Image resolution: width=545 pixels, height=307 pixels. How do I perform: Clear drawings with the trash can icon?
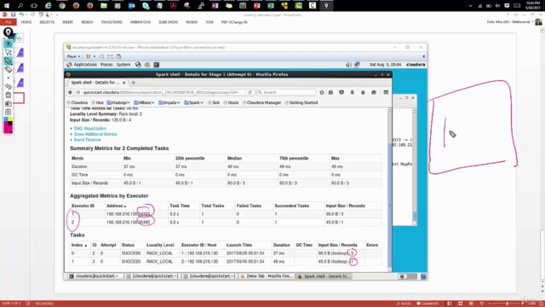[9, 95]
